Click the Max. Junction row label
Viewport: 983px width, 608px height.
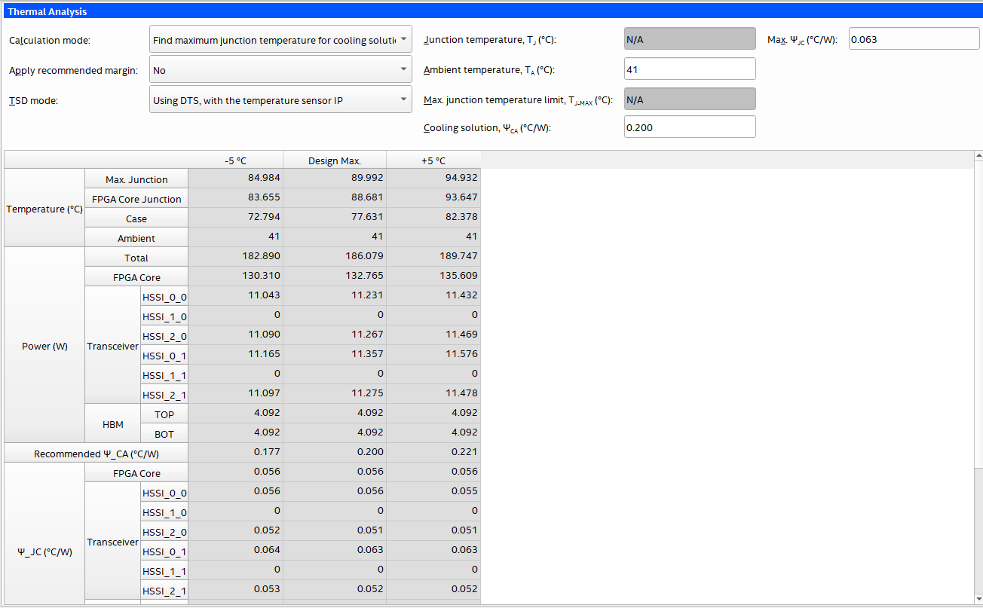(136, 179)
